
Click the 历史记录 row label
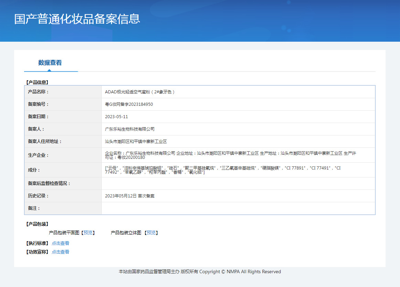38,196
